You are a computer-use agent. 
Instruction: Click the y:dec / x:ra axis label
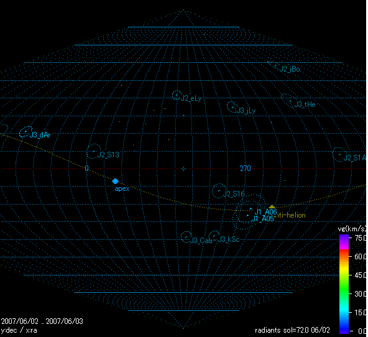(x=19, y=330)
